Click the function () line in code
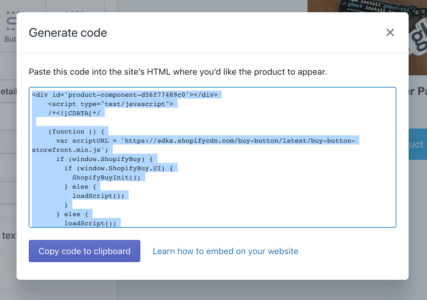427x300 pixels. 77,132
